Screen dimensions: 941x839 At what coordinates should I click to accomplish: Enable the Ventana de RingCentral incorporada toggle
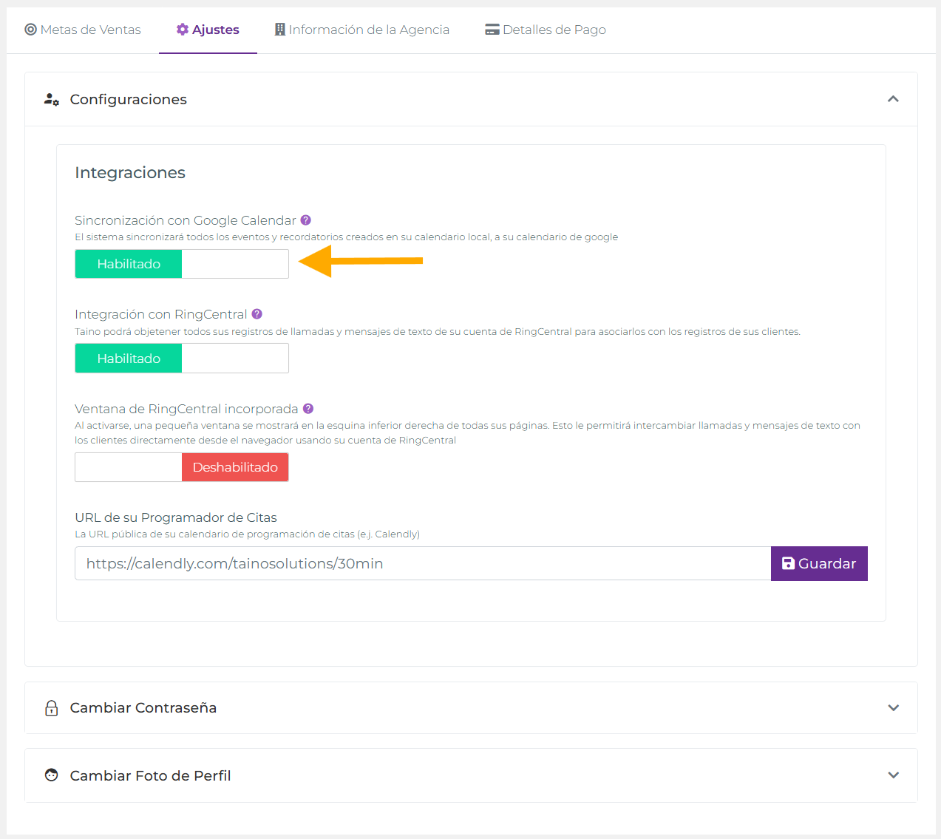point(128,466)
